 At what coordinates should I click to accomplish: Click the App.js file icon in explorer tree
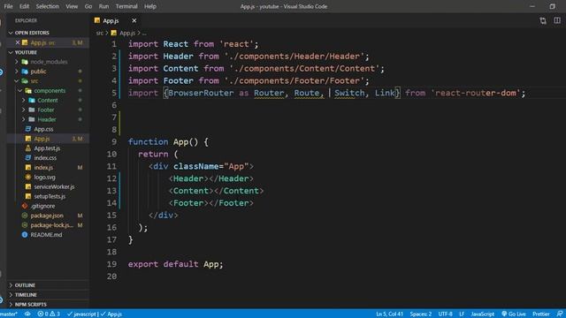(x=28, y=139)
